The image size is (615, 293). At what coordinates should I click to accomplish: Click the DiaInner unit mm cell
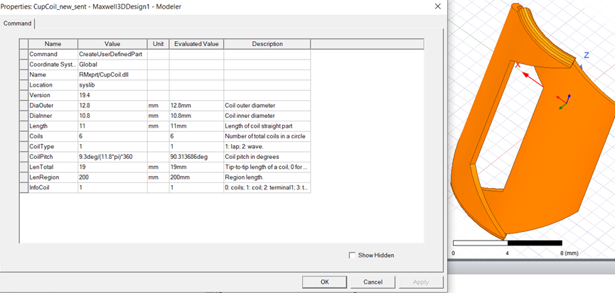coord(158,116)
